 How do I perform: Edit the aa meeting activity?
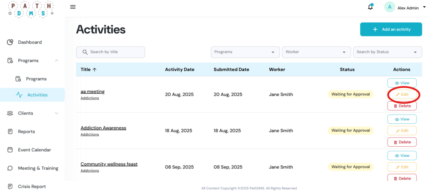tap(402, 94)
